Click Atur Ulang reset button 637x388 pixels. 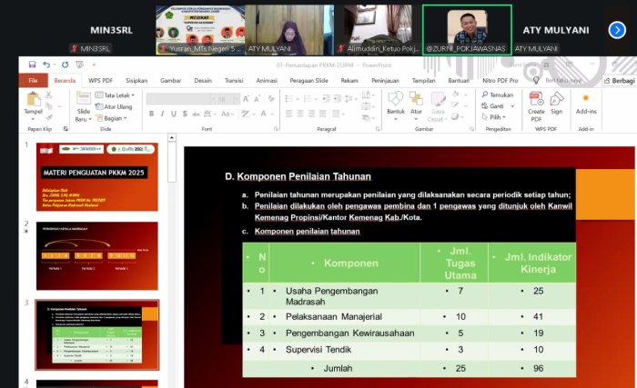(114, 106)
